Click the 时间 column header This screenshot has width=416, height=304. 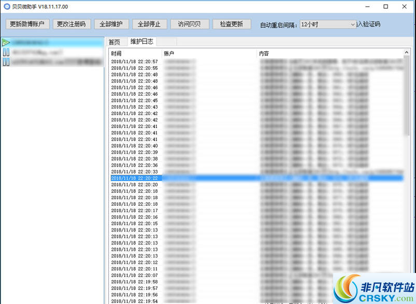(135, 53)
